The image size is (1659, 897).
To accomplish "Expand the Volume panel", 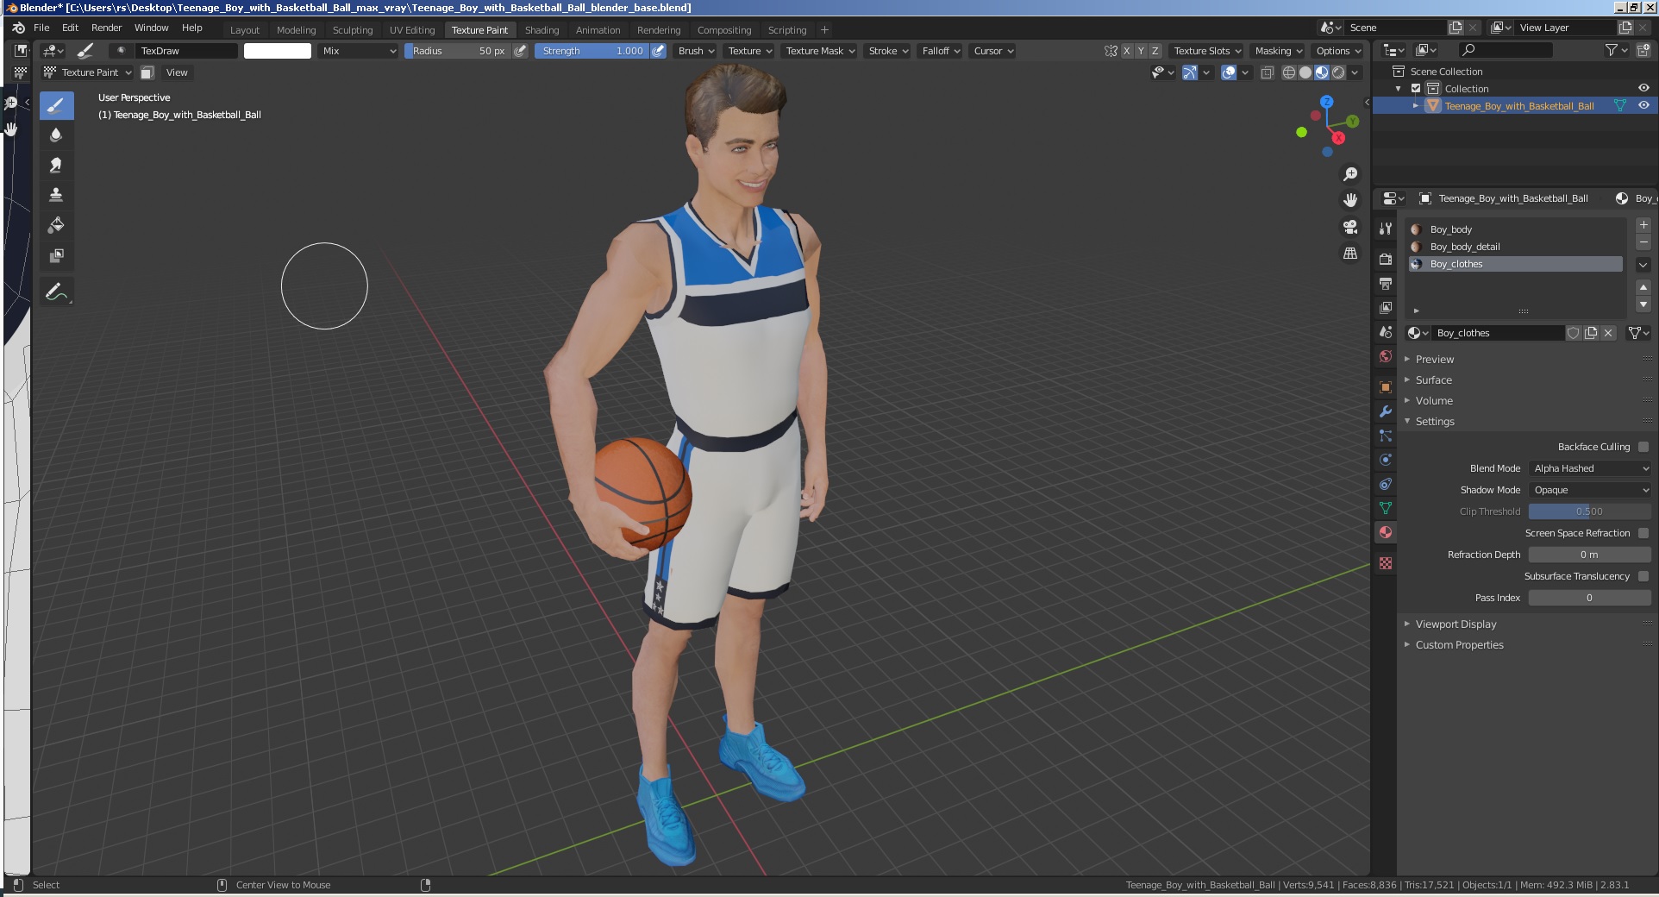I will coord(1434,401).
